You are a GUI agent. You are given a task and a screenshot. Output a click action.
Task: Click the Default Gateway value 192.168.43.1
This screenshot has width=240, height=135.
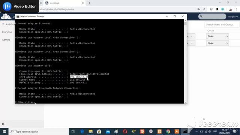point(78,82)
